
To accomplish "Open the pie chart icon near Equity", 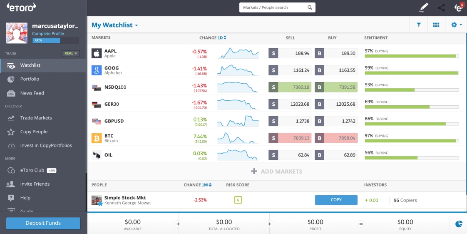I will [x=459, y=224].
